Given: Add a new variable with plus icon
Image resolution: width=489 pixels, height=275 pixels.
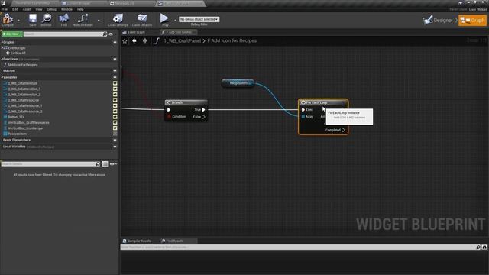Looking at the screenshot, I should pyautogui.click(x=115, y=77).
